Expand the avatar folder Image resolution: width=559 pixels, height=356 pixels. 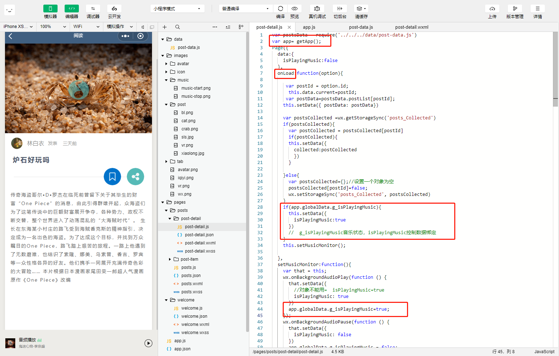coord(166,64)
